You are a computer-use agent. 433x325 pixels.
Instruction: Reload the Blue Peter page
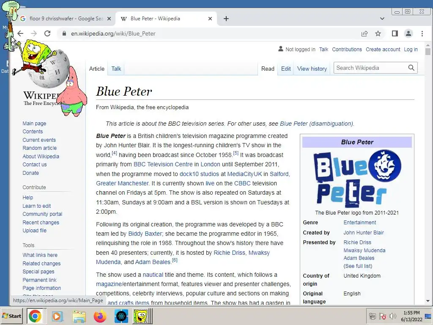(47, 33)
